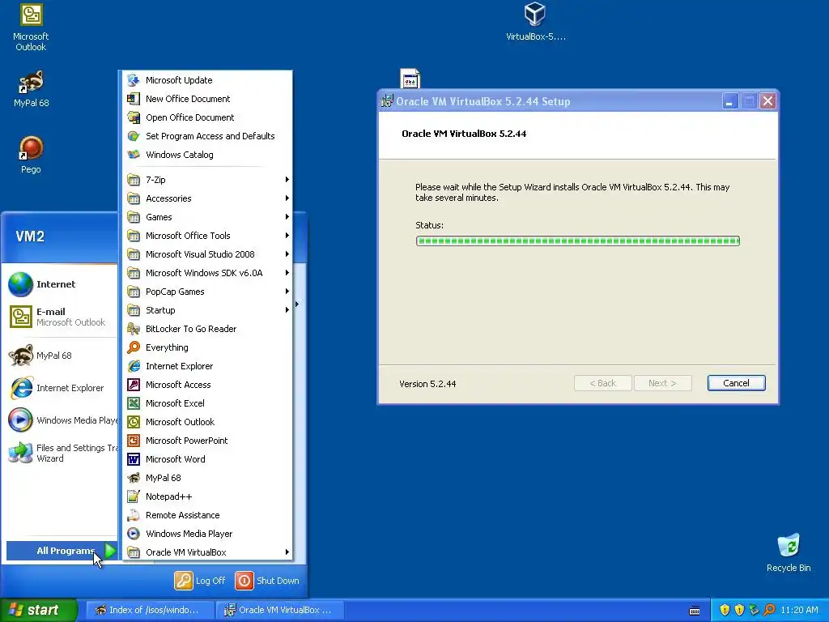The width and height of the screenshot is (829, 622).
Task: Click the VM2 user name header
Action: coord(30,236)
